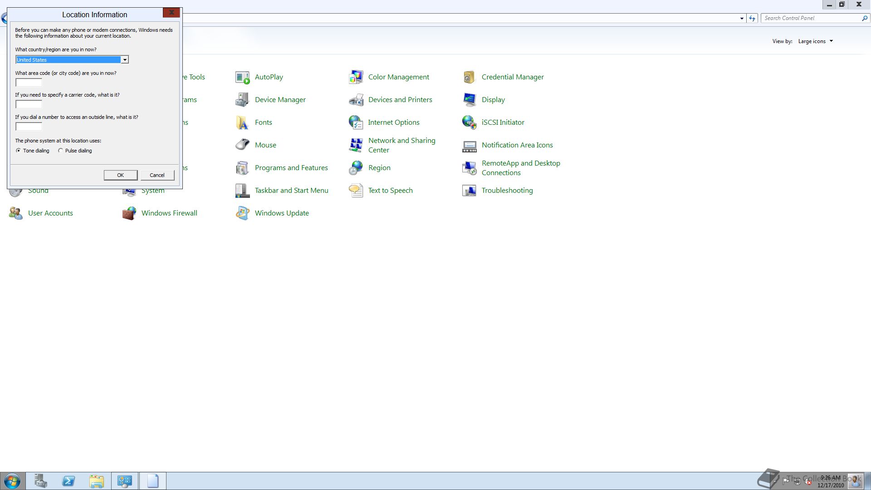The height and width of the screenshot is (490, 871).
Task: Open the Mouse icon
Action: pyautogui.click(x=242, y=145)
